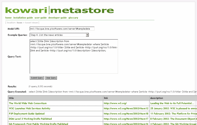
Task: Open The World Wide Web Consortium title
Action: pos(28,103)
